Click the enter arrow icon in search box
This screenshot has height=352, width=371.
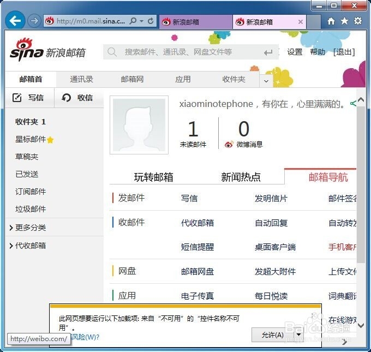point(268,52)
